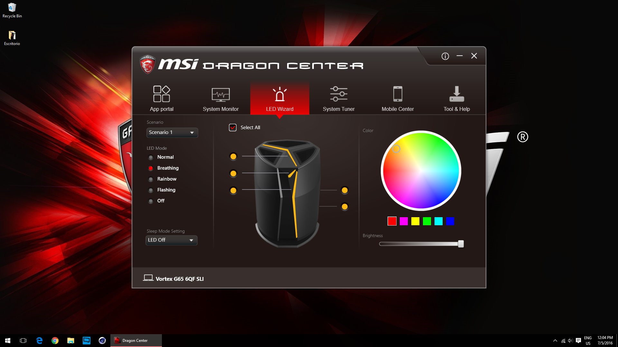Open volume control tray icon
Screen dimensions: 618x347
pos(570,341)
